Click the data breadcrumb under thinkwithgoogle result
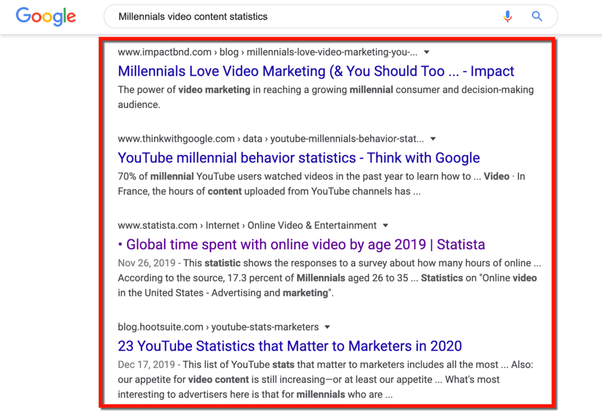Viewport: 602px width, 412px height. point(252,139)
